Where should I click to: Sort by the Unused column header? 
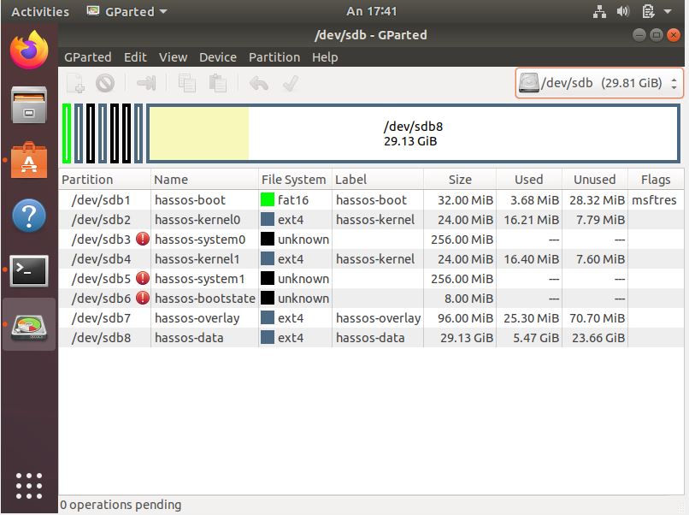(595, 180)
